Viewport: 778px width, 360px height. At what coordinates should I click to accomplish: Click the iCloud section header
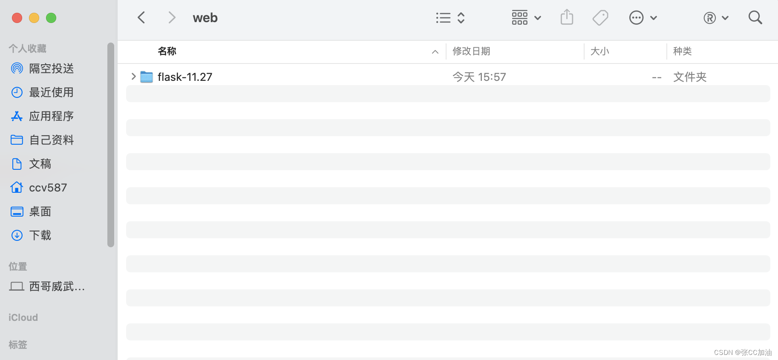(x=23, y=317)
